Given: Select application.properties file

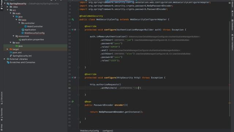Looking at the screenshot, I should coord(33,40).
